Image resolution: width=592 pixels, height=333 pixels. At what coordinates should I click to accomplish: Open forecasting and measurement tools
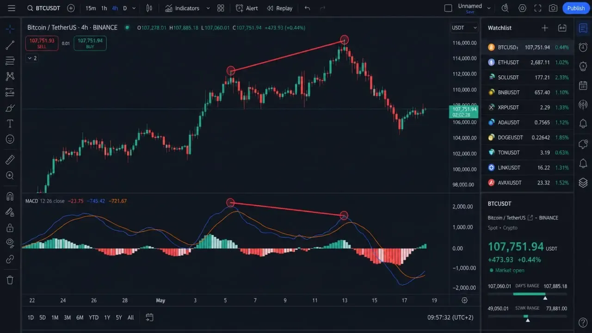click(x=10, y=92)
